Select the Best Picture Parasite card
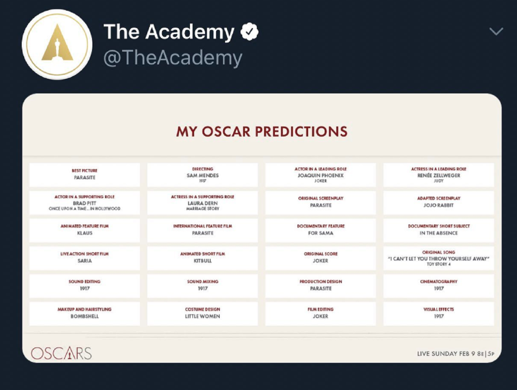The height and width of the screenshot is (390, 517). coord(84,175)
